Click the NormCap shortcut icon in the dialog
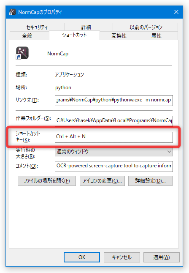The height and width of the screenshot is (273, 189). tap(22, 53)
